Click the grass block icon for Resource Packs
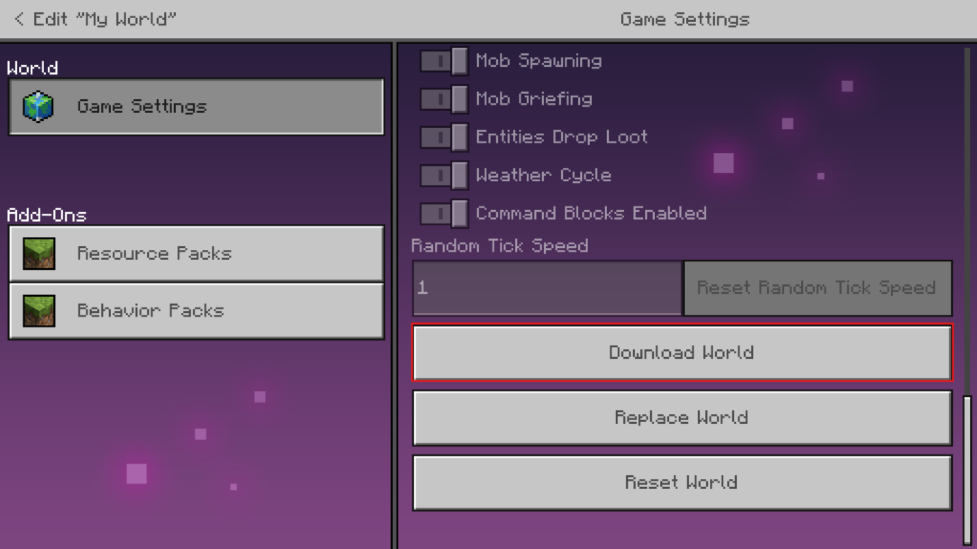Viewport: 977px width, 549px height. click(39, 254)
